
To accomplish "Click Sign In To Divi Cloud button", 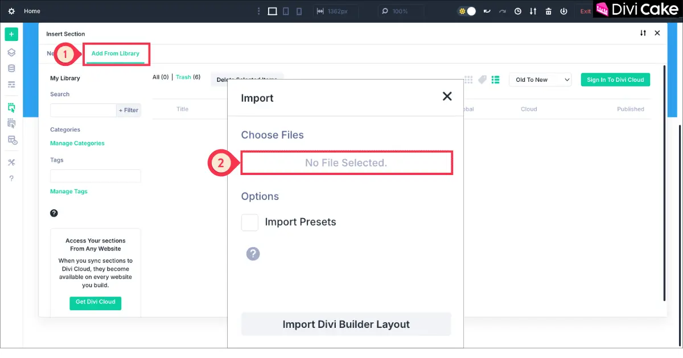I will pos(615,80).
